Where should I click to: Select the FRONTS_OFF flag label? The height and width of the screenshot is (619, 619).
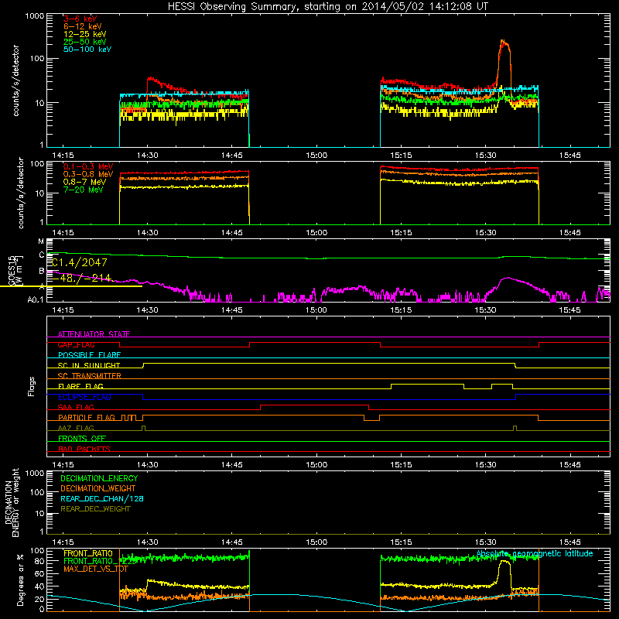[x=82, y=438]
